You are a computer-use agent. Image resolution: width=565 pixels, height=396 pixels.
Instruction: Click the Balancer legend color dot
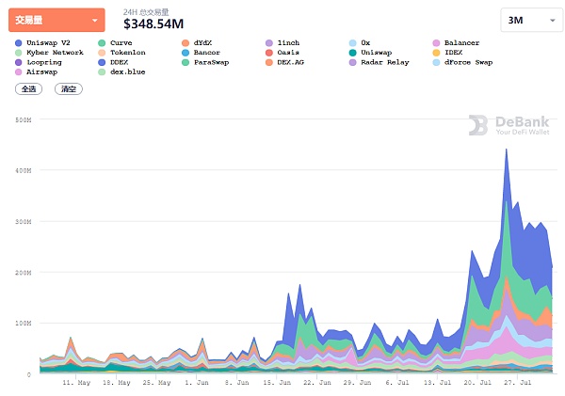tap(435, 42)
